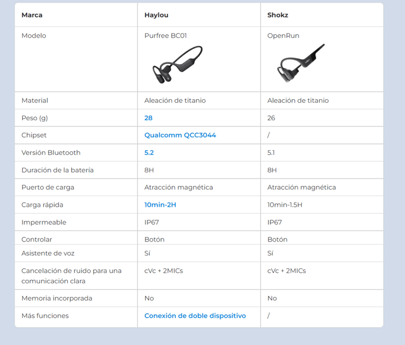Screen dimensions: 405x345
Task: Click Conexión de doble dispositivo text
Action: pyautogui.click(x=195, y=316)
